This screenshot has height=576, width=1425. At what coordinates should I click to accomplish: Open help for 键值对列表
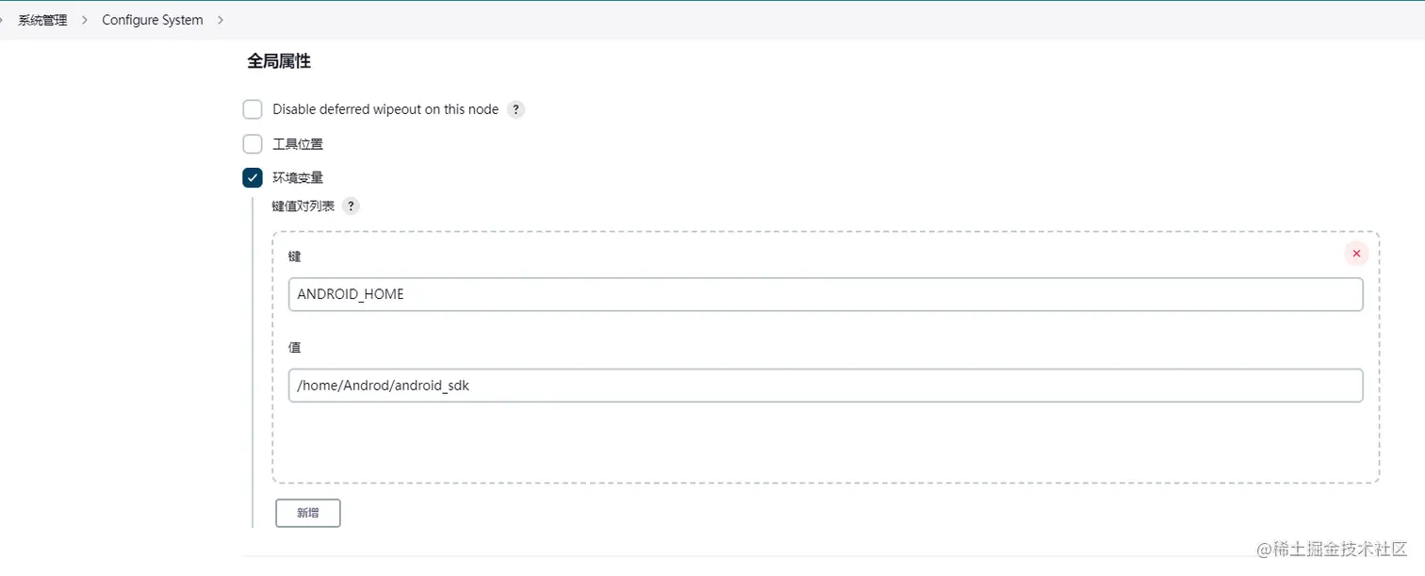coord(351,206)
